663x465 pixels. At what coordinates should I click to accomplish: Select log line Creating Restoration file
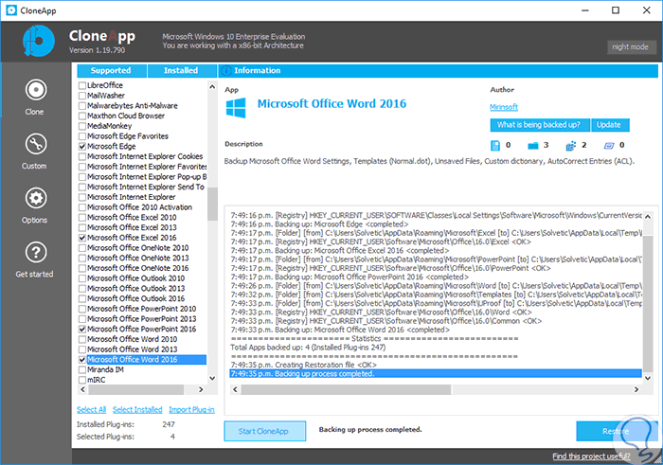(304, 365)
